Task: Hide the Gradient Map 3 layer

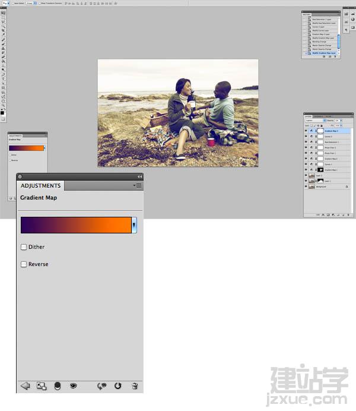Action: [306, 131]
